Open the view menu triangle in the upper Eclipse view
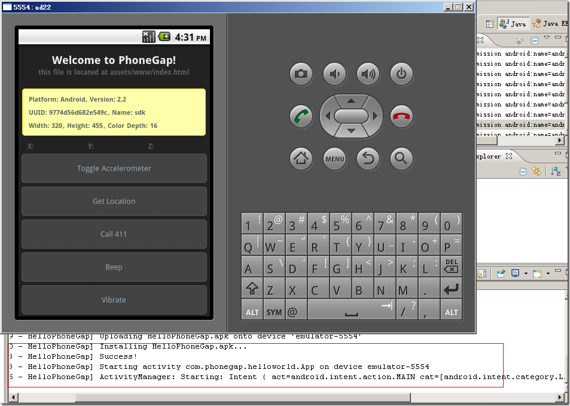 pos(546,37)
